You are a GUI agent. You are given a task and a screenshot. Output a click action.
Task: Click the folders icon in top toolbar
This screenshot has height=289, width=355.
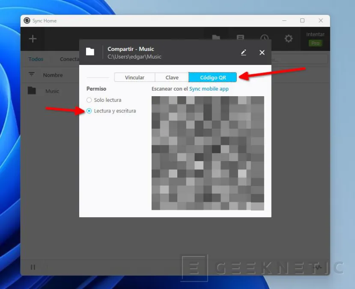click(216, 37)
